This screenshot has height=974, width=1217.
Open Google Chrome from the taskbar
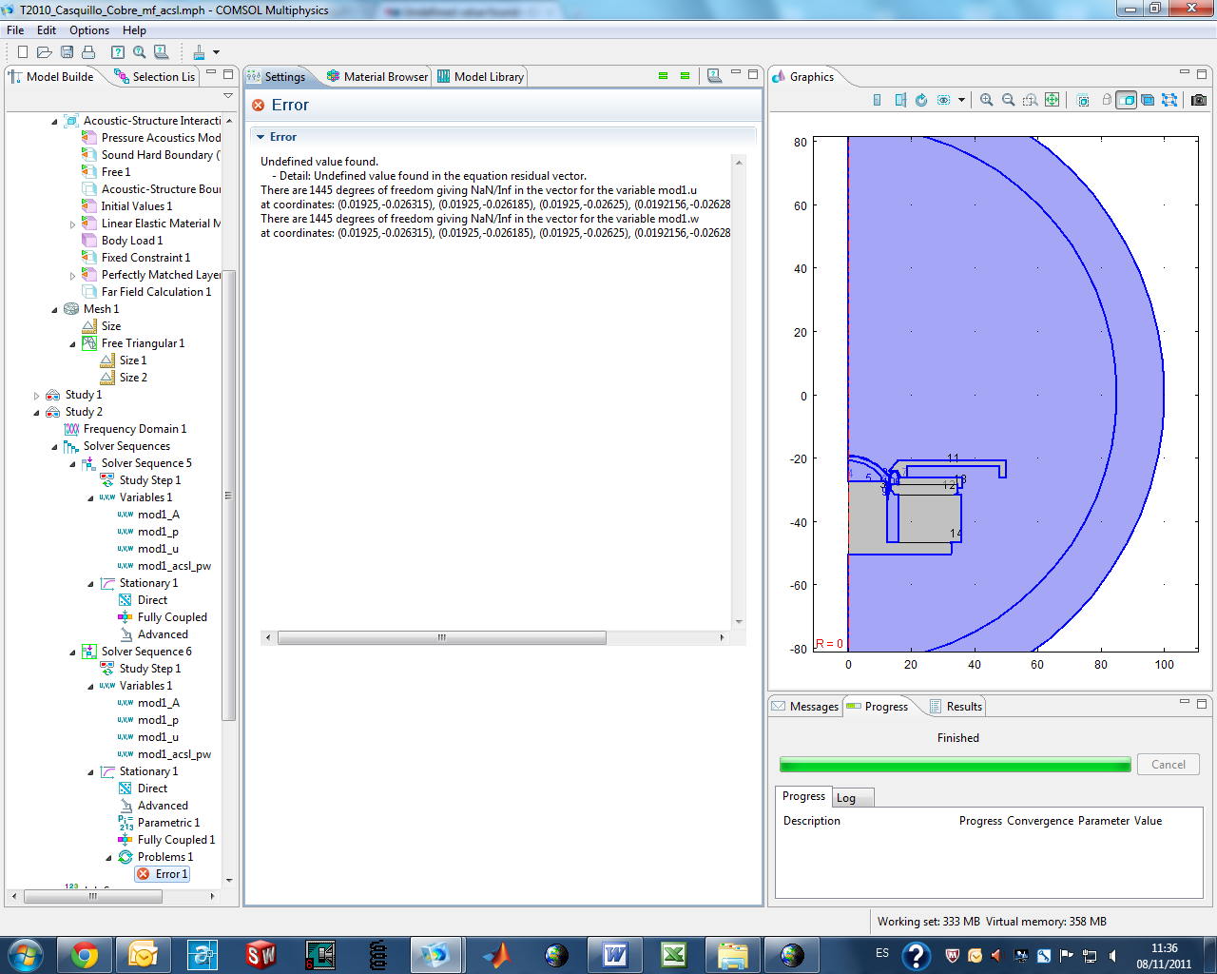pyautogui.click(x=85, y=954)
